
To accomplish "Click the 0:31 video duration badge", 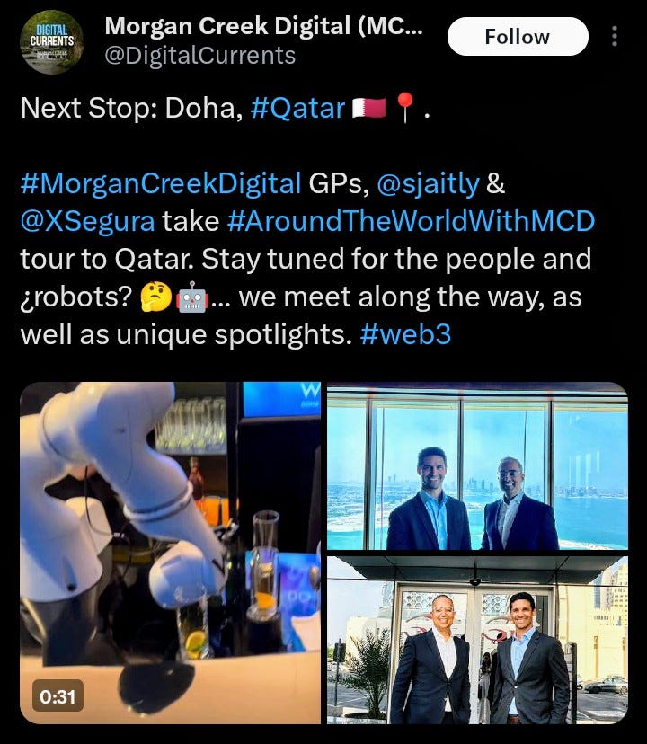I will click(x=58, y=696).
